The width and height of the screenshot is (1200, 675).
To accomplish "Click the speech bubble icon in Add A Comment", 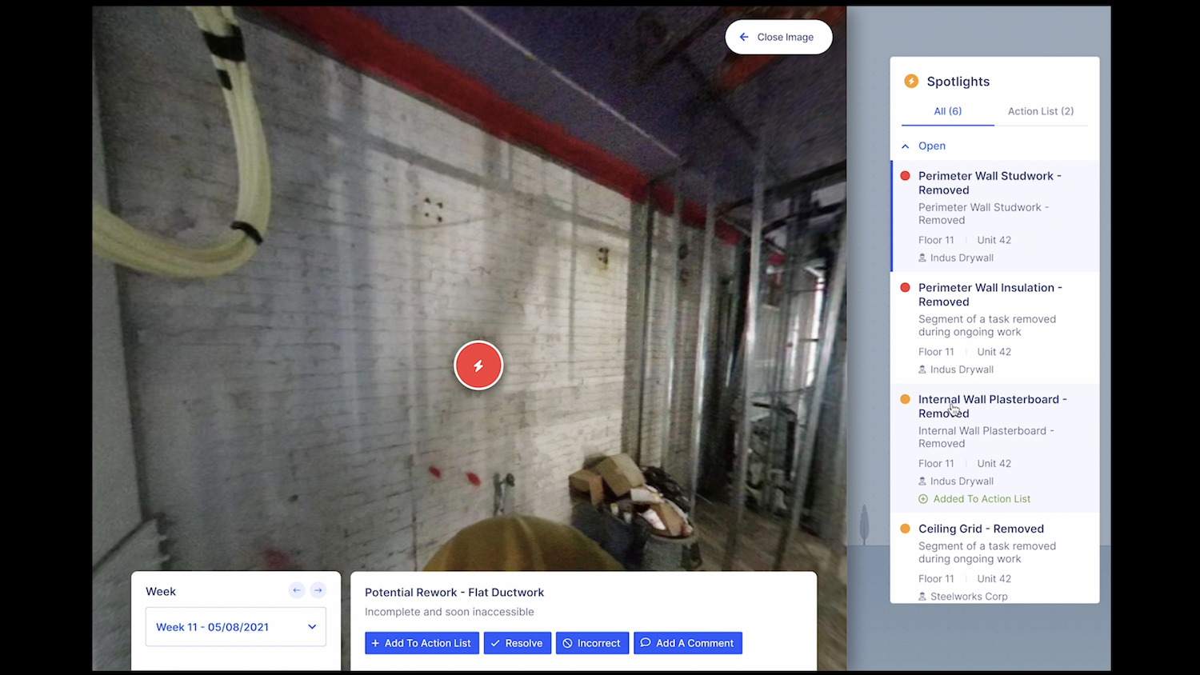I will click(646, 643).
